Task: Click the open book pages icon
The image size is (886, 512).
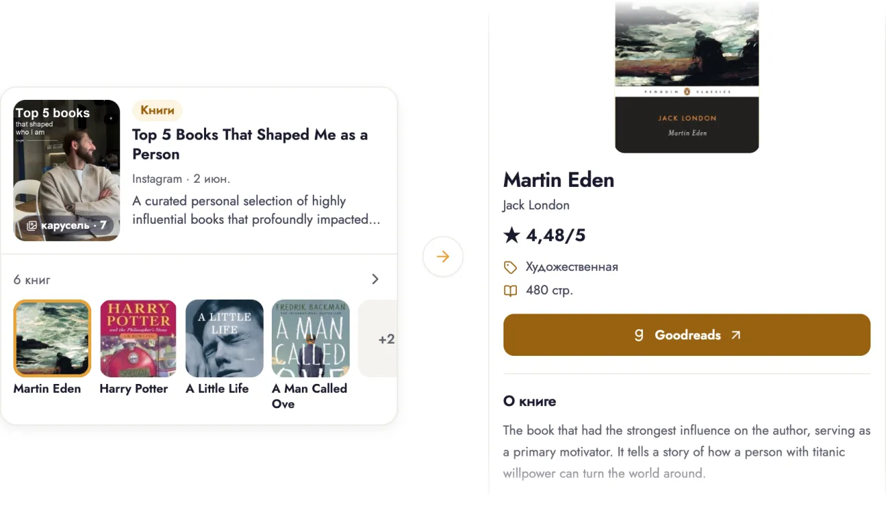Action: point(511,291)
